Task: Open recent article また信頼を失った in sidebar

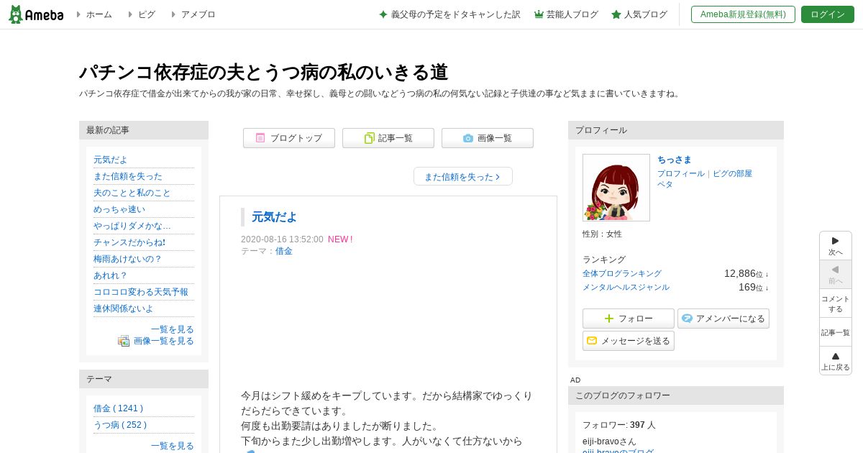Action: (128, 176)
